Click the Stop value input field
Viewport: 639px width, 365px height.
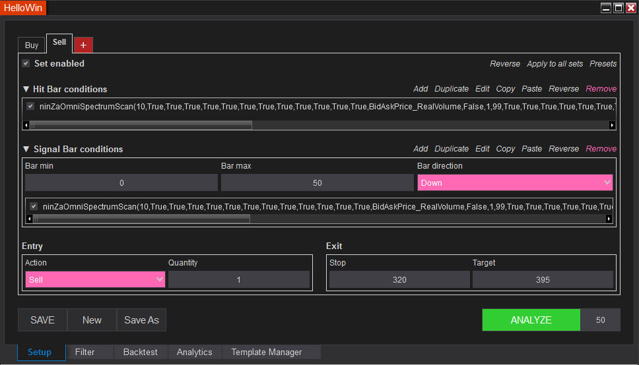tap(399, 279)
